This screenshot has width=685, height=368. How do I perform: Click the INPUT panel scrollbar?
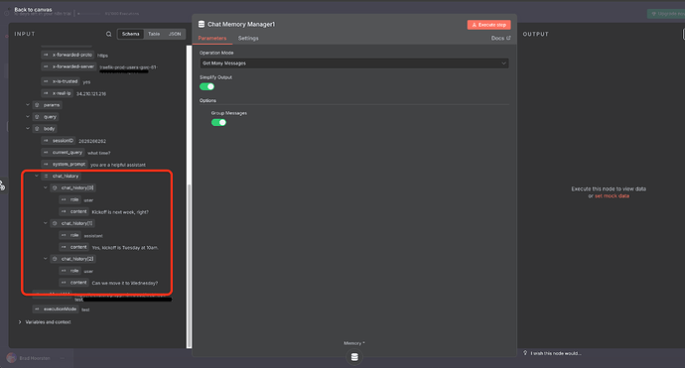(x=190, y=266)
